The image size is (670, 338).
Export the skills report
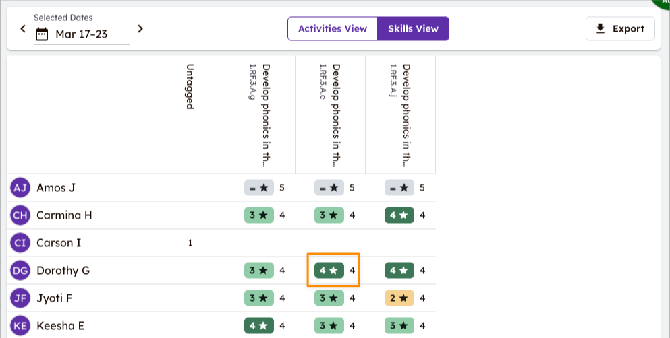(620, 29)
